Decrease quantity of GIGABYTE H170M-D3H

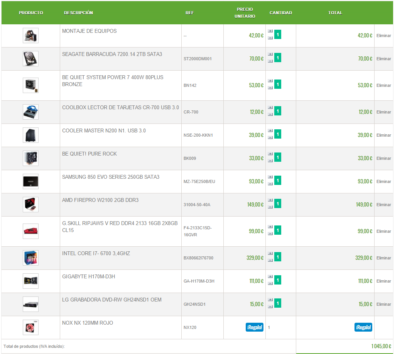tap(270, 284)
